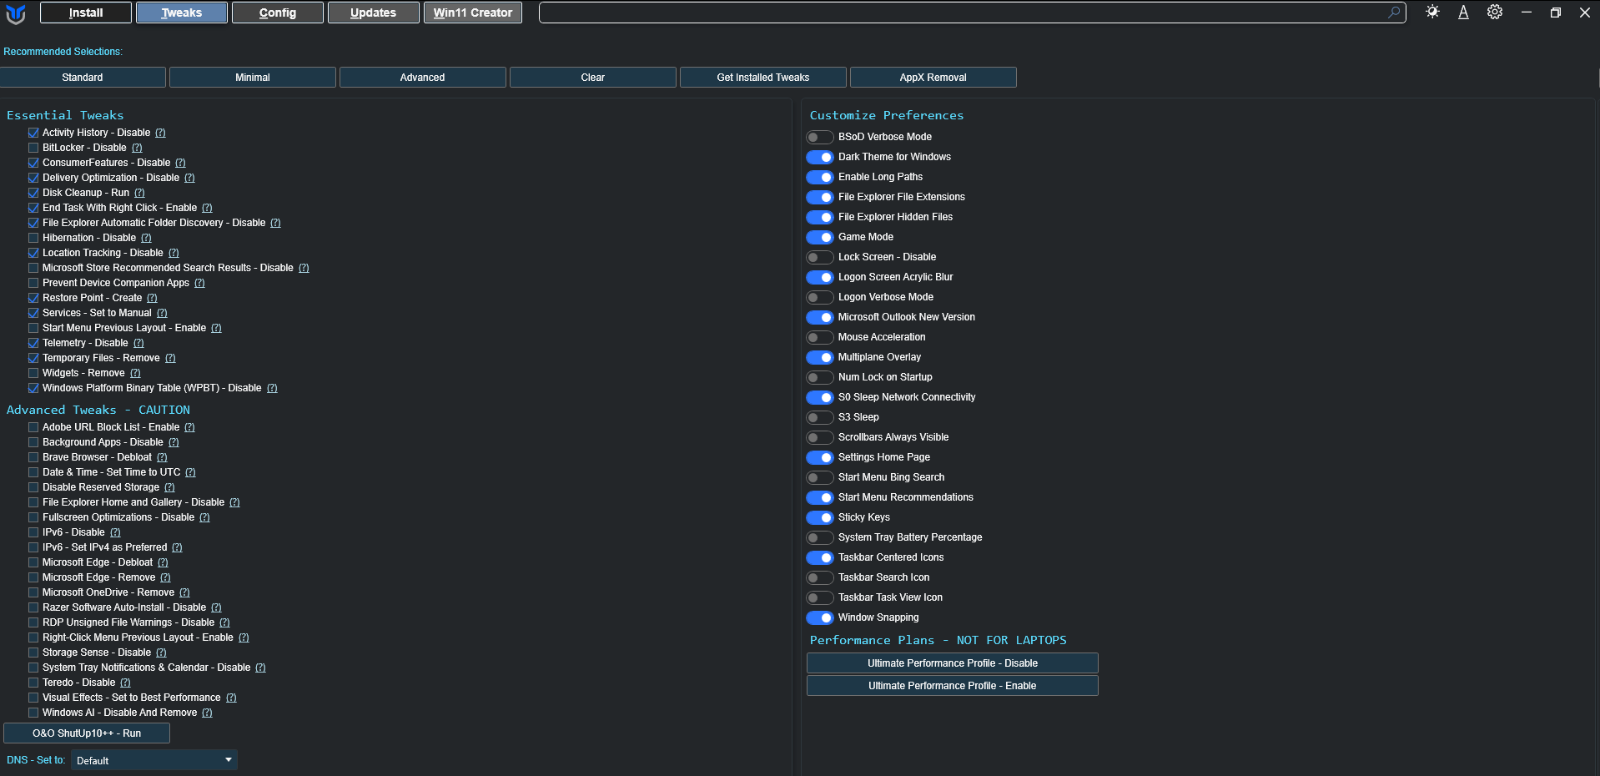Show help for Services Set to Manual
Viewport: 1600px width, 776px height.
pos(162,313)
